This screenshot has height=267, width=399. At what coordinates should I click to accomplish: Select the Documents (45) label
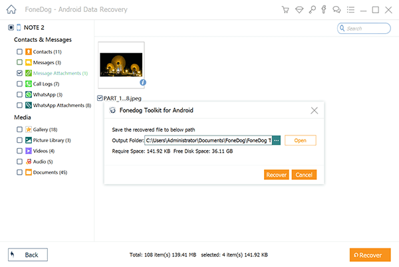[x=50, y=173]
